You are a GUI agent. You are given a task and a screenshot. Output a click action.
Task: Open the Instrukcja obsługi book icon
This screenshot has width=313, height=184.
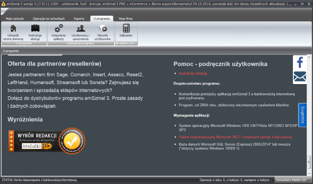pos(35,32)
